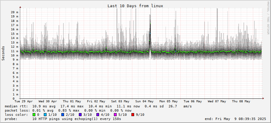271x123 pixels.
Task: Select the '5 m' y-axis tick label
Action: (15, 77)
